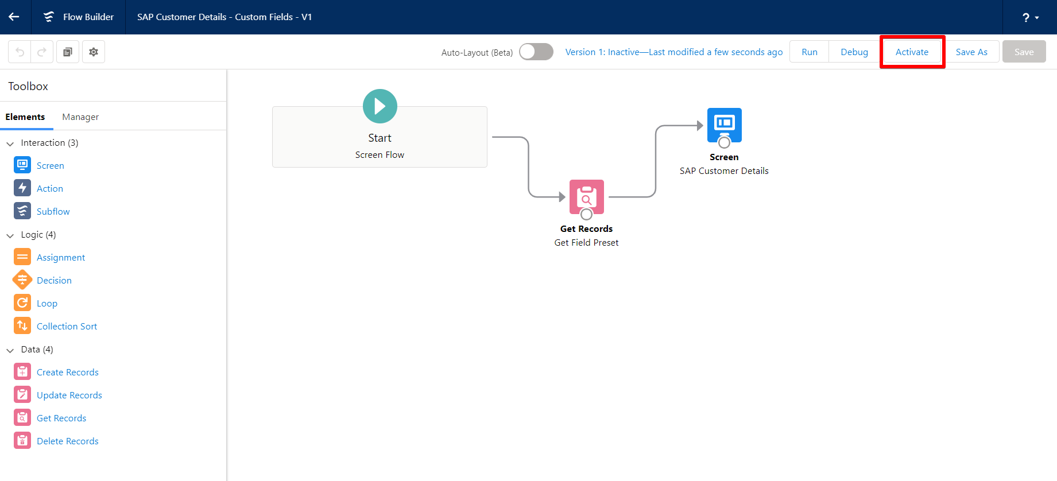Click the Flow Builder logo icon

pyautogui.click(x=49, y=17)
